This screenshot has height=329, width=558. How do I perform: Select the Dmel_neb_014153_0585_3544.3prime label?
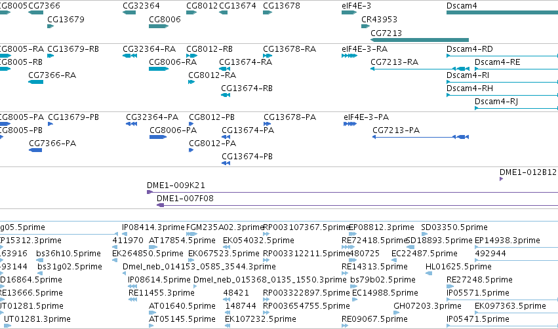click(199, 267)
